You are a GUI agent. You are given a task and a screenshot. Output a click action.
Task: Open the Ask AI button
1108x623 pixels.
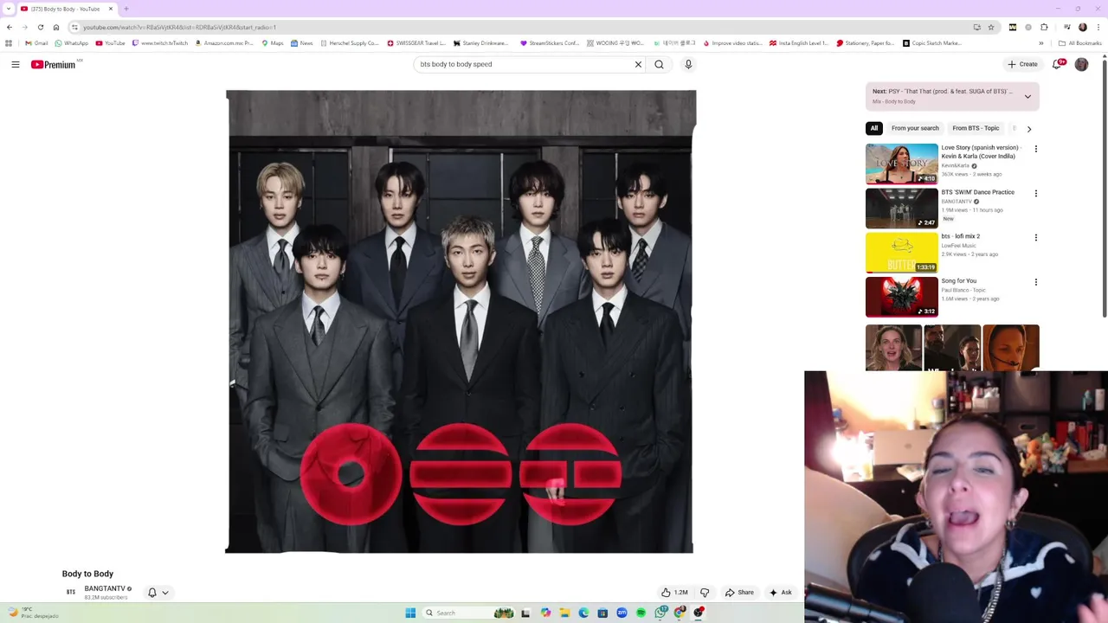[x=780, y=593]
